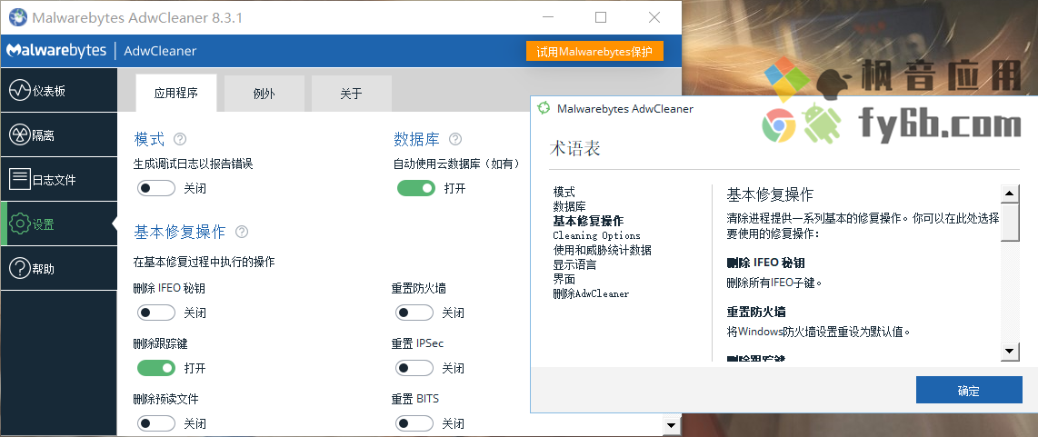Switch to the 关于 tab
Screen dimensions: 1038x437
tap(352, 94)
